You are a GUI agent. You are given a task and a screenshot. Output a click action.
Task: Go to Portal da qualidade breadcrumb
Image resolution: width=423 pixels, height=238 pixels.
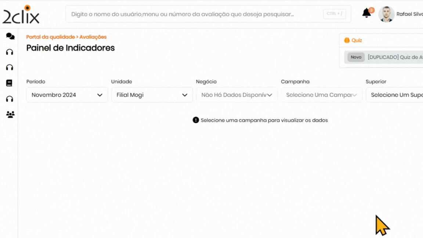(x=50, y=37)
